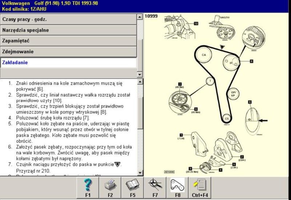Click the VAG210 tool illustration

[x=222, y=28]
